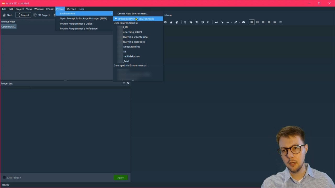Take a snapshot with the camera icon
335x188 pixels.
[x=243, y=22]
